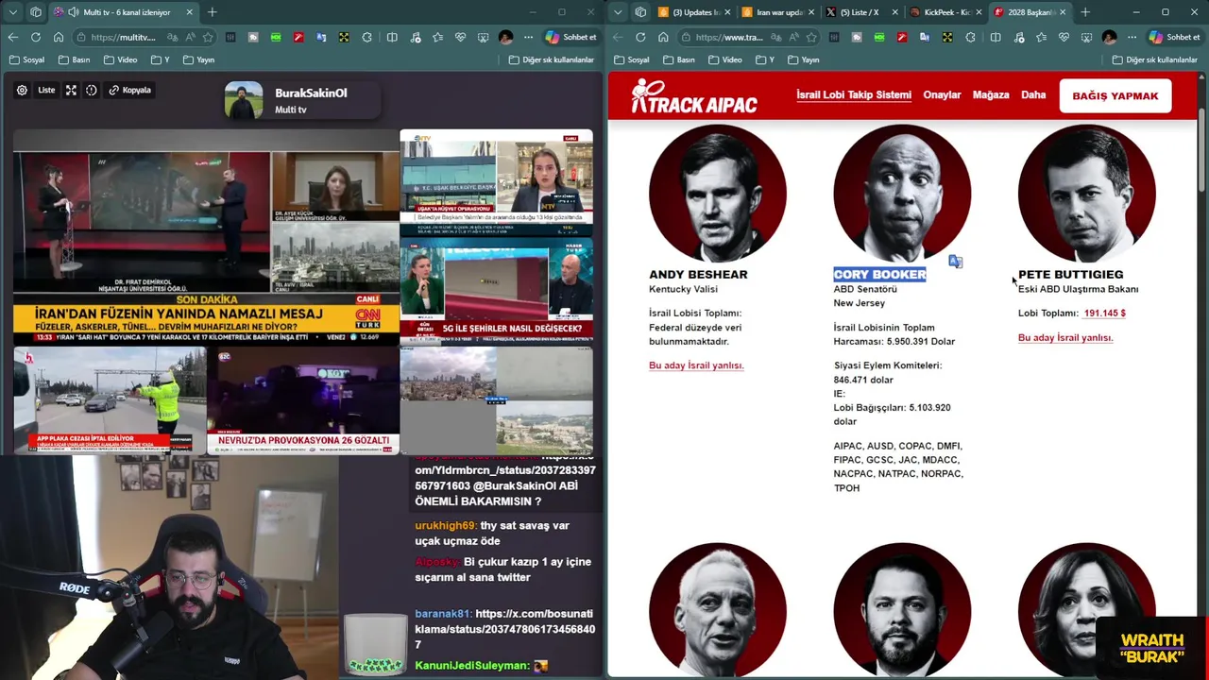Open split screen icon in right window
Viewport: 1209px width, 680px height.
click(995, 37)
